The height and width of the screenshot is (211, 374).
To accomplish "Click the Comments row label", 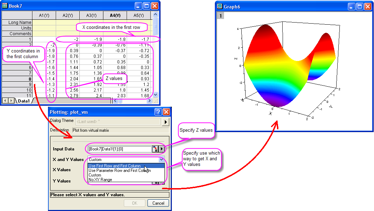I will 17,34.
